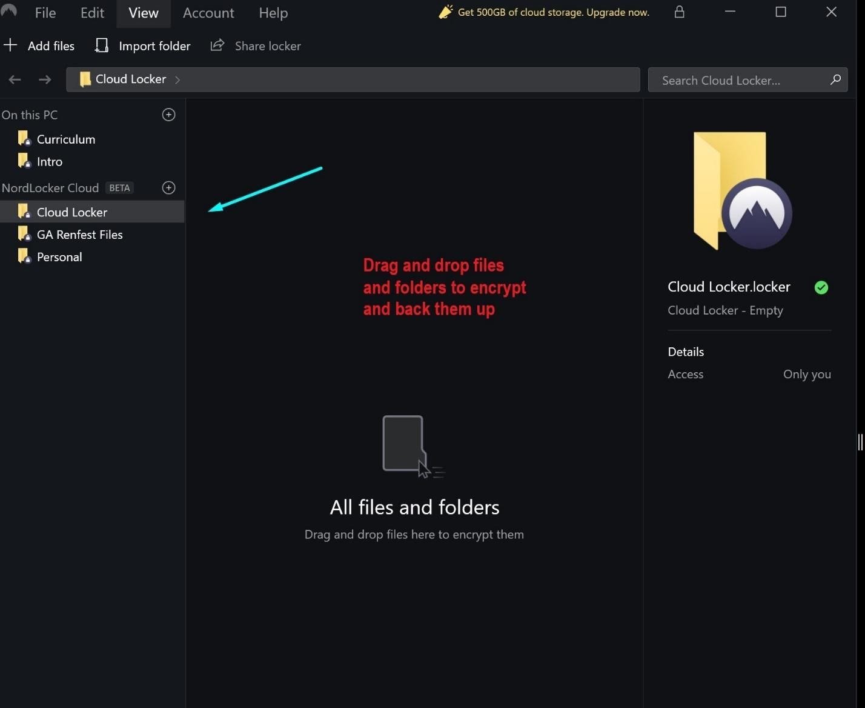Click the Cloud Locker.locker name

[729, 287]
